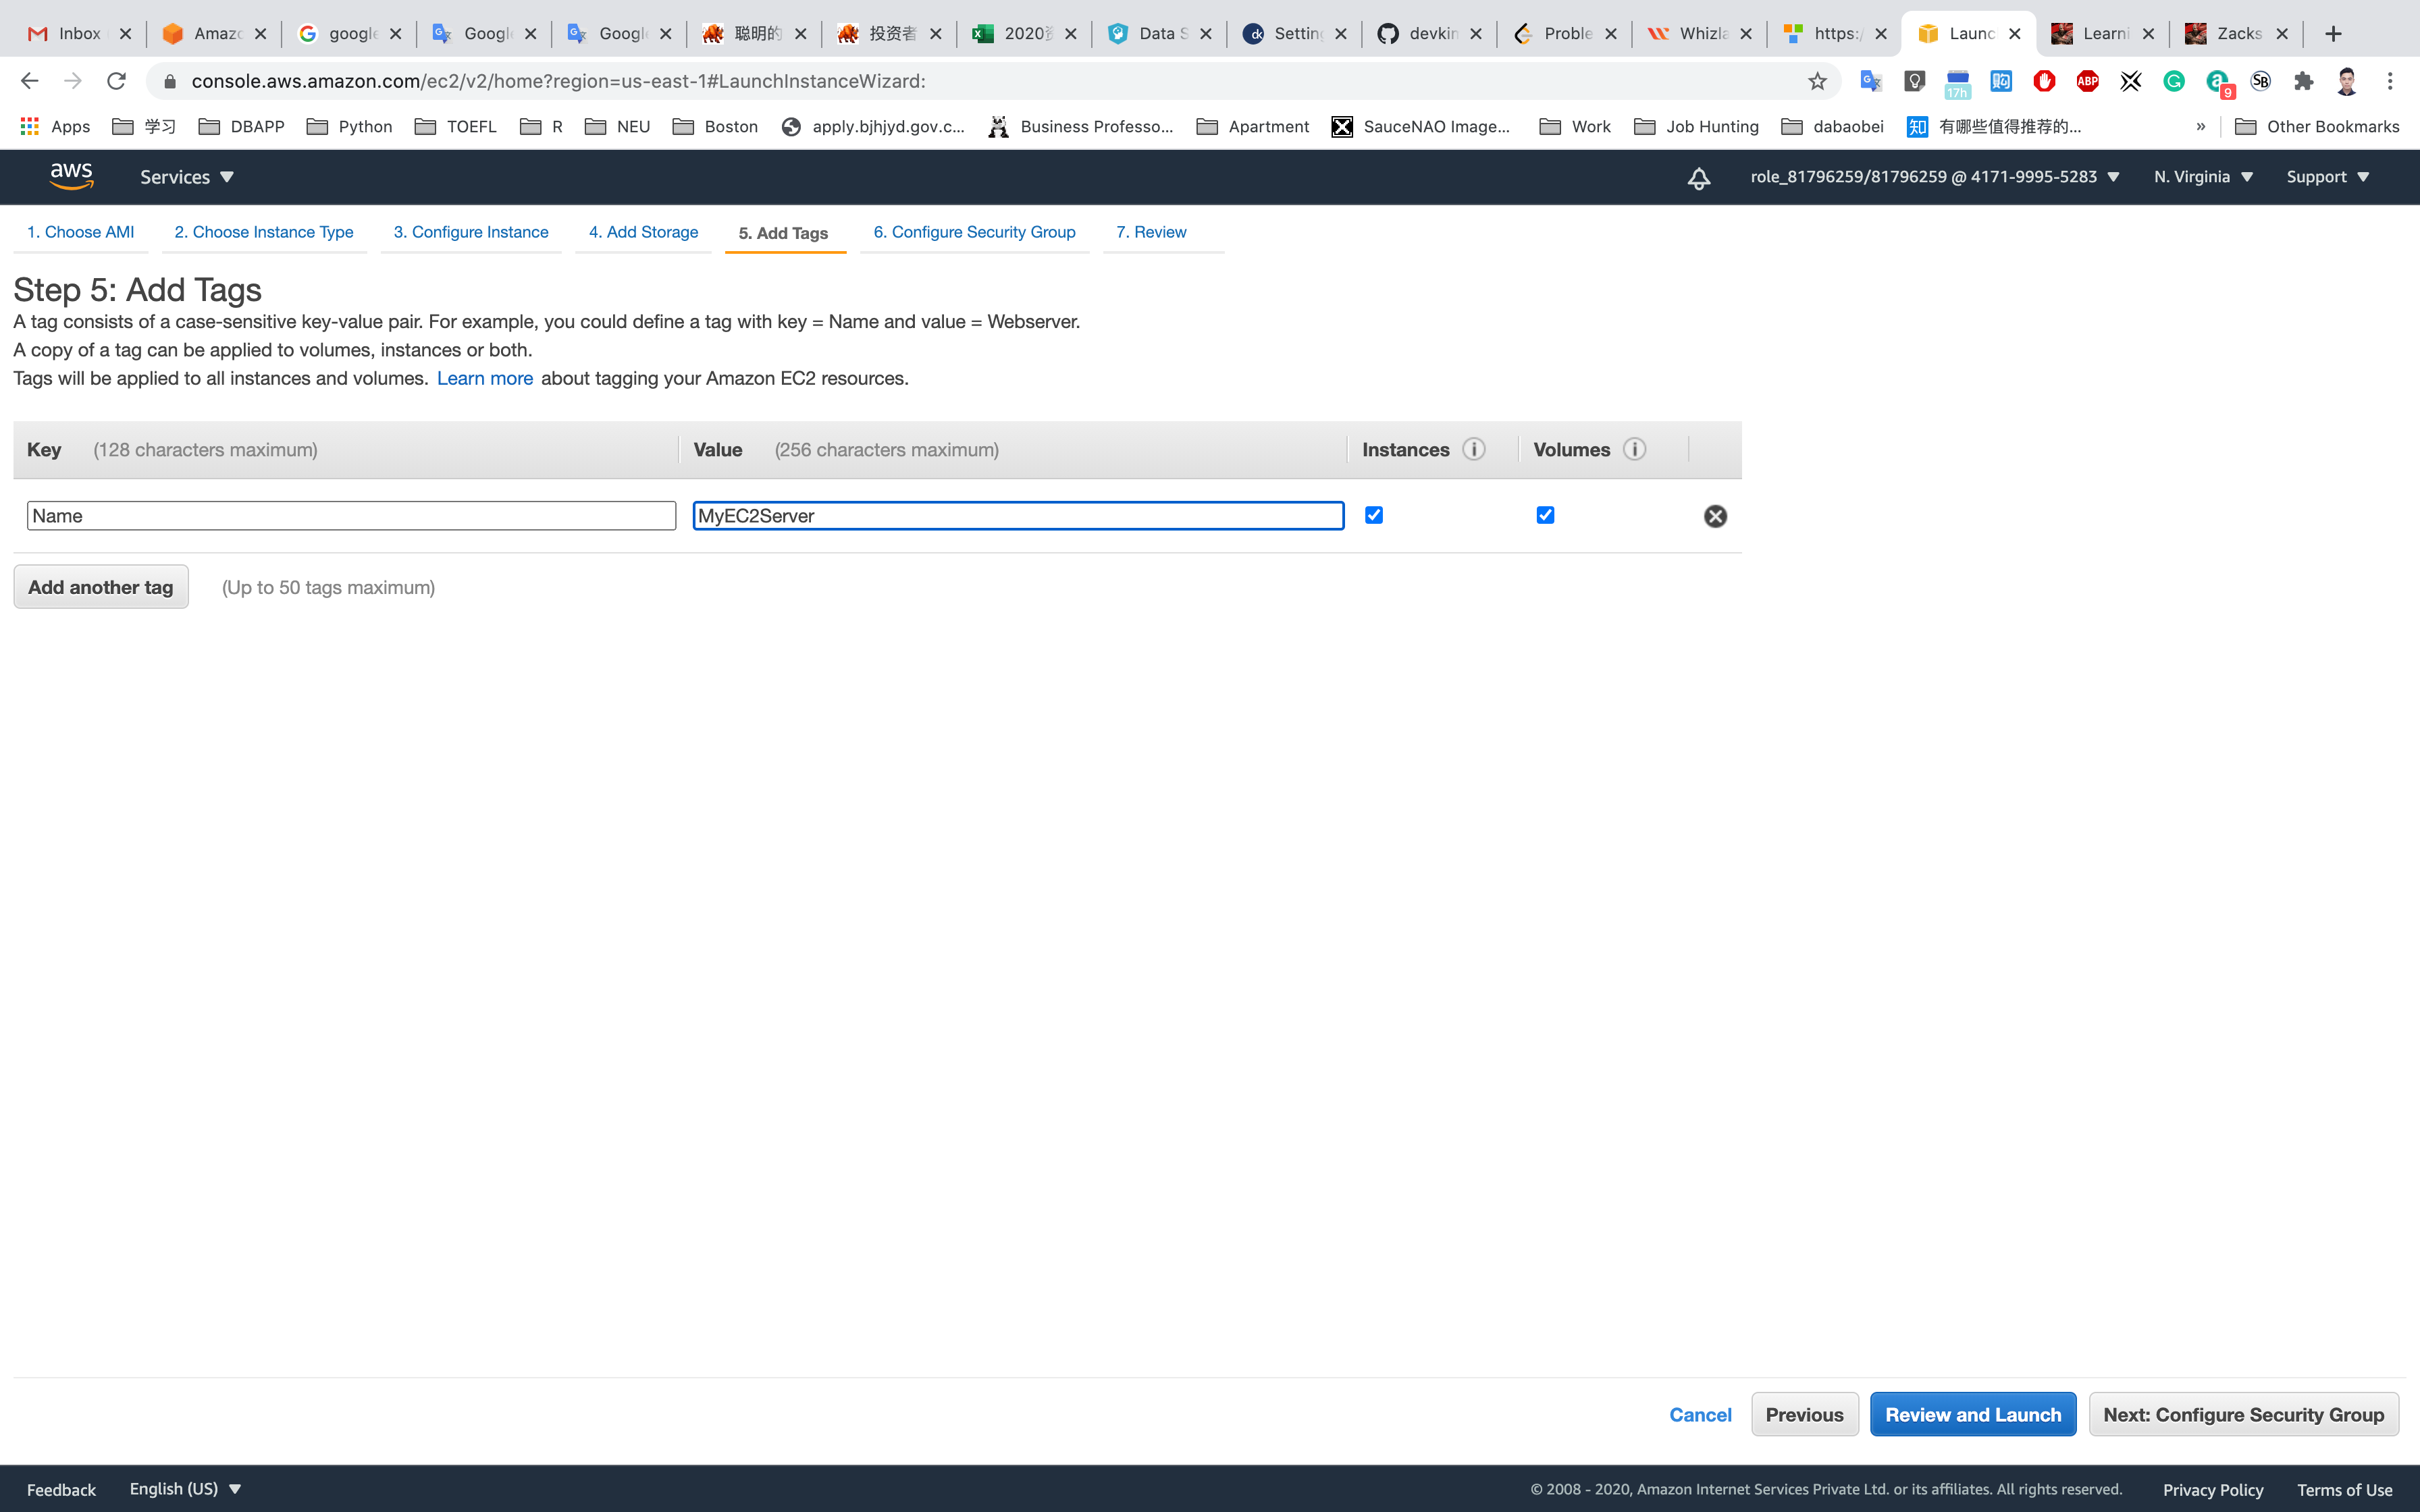Open the Learn more tagging link
The width and height of the screenshot is (2420, 1512).
point(484,378)
